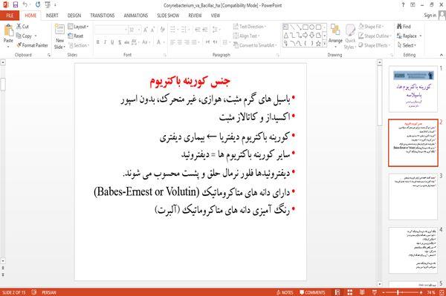Screen dimensions: 446x296
Task: Click zoom in plus button
Action: tap(421, 292)
